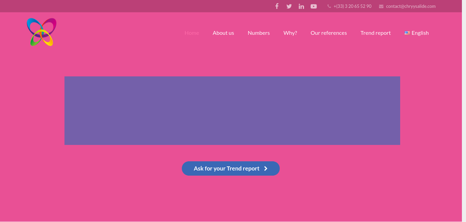The width and height of the screenshot is (466, 222).
Task: Click the Twitter bird icon
Action: coord(289,6)
